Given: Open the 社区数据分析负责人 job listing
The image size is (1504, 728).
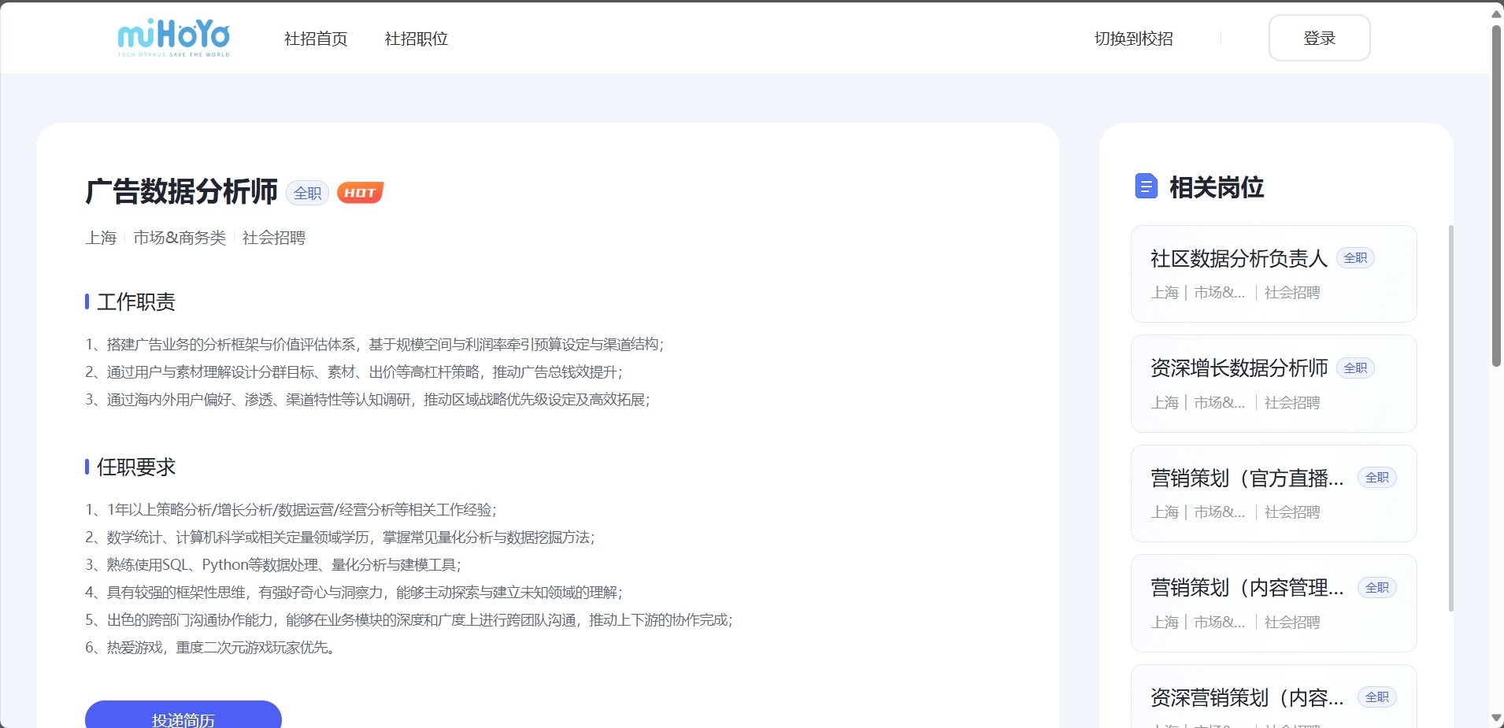Looking at the screenshot, I should pyautogui.click(x=1239, y=258).
